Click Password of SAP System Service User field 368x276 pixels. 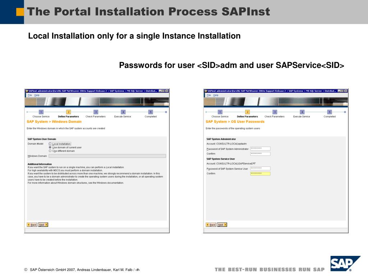(x=260, y=168)
